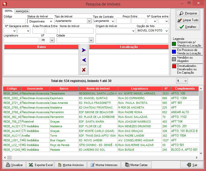Click the Código input field
206x171 pixels.
(x=15, y=21)
